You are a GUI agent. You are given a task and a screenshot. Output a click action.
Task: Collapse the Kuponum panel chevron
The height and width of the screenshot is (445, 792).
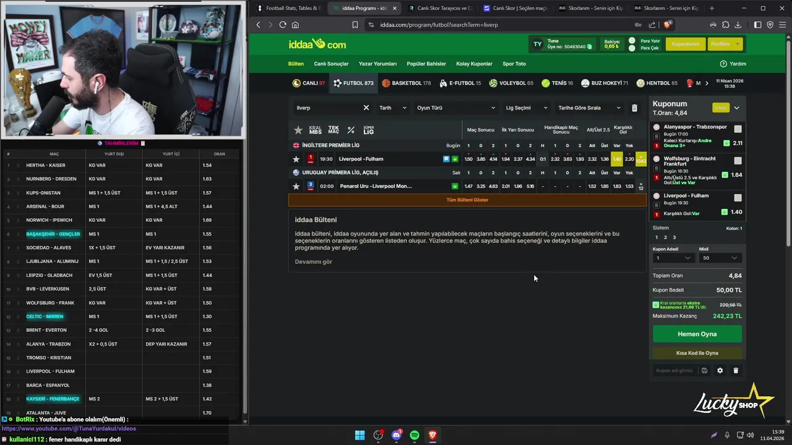click(x=736, y=108)
